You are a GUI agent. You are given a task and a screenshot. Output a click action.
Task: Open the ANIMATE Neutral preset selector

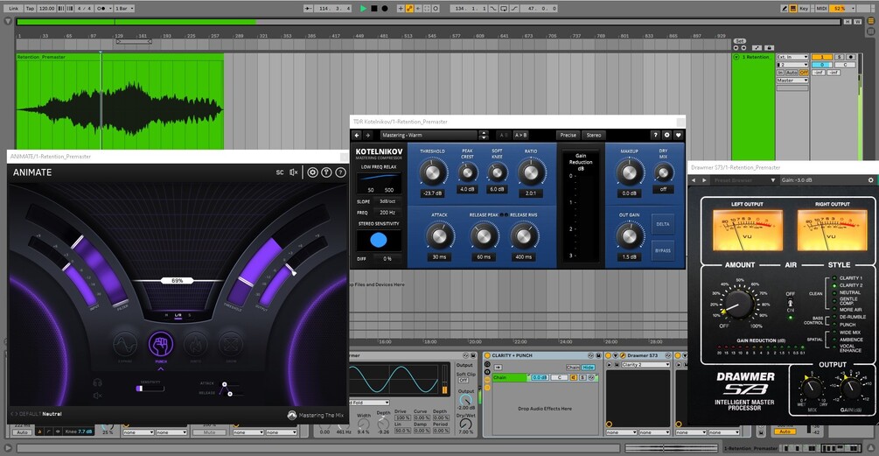point(52,414)
